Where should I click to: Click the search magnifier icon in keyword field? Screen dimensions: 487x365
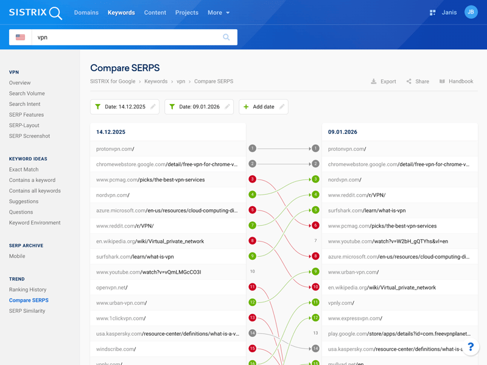[226, 37]
